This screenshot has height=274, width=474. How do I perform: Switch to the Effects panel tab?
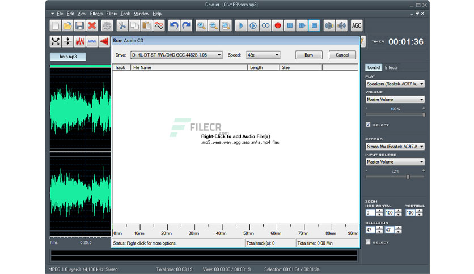pos(391,67)
